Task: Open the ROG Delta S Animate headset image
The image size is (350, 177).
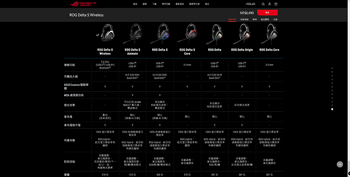Action: pyautogui.click(x=133, y=34)
